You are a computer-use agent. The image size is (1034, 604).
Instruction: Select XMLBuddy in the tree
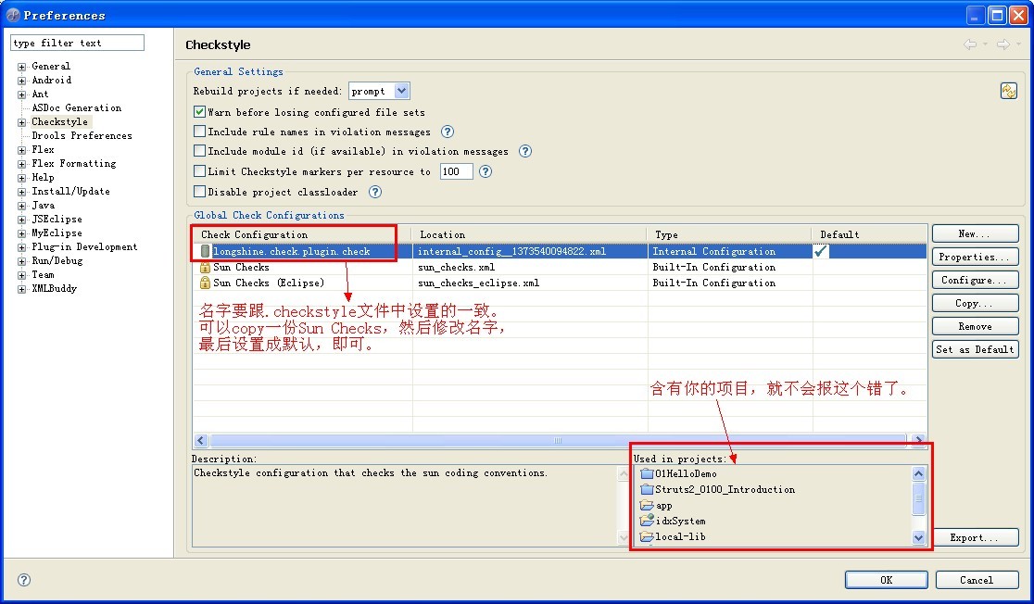click(x=54, y=289)
